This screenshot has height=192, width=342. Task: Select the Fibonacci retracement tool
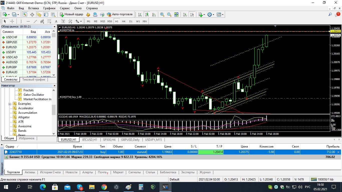(49, 21)
